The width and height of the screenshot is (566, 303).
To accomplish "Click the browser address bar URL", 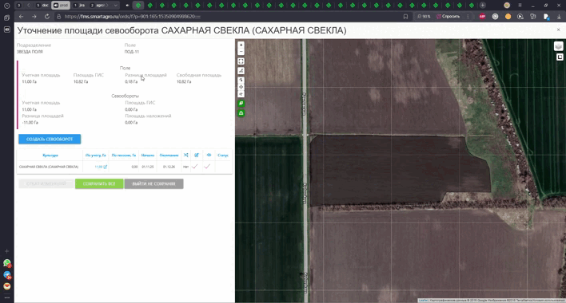I will [x=133, y=17].
